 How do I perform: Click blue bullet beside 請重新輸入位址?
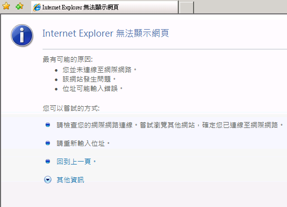pyautogui.click(x=48, y=143)
